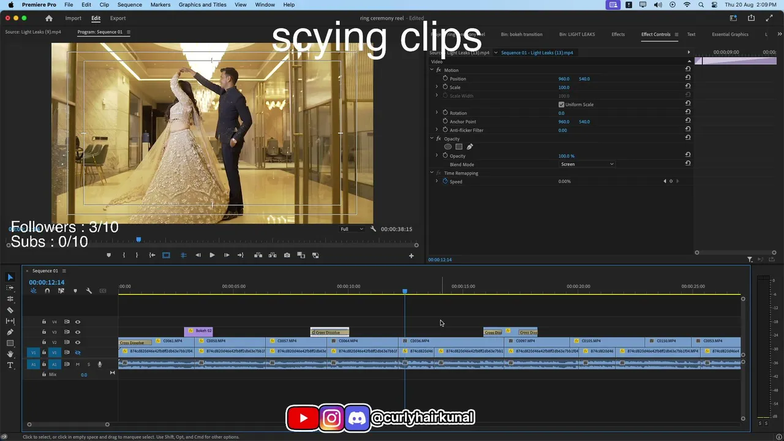Click Mark Out in the Program monitor
This screenshot has width=784, height=441.
[137, 255]
